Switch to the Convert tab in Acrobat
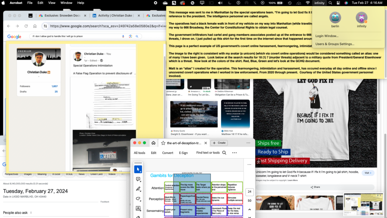 [x=167, y=153]
